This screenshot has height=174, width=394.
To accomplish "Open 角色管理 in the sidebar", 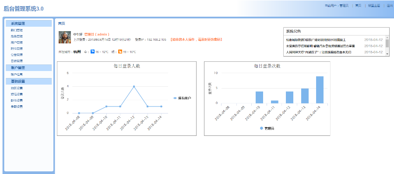I will (17, 36).
